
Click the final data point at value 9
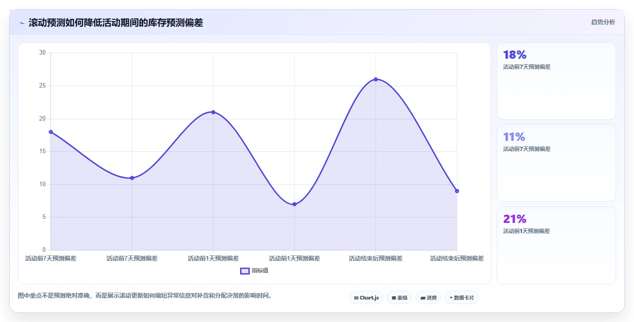pyautogui.click(x=457, y=191)
